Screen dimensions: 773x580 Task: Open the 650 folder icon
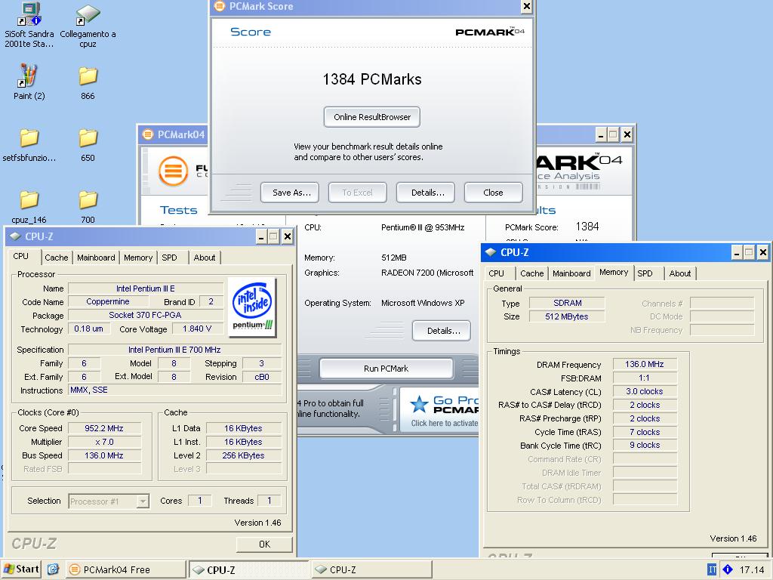[x=88, y=144]
